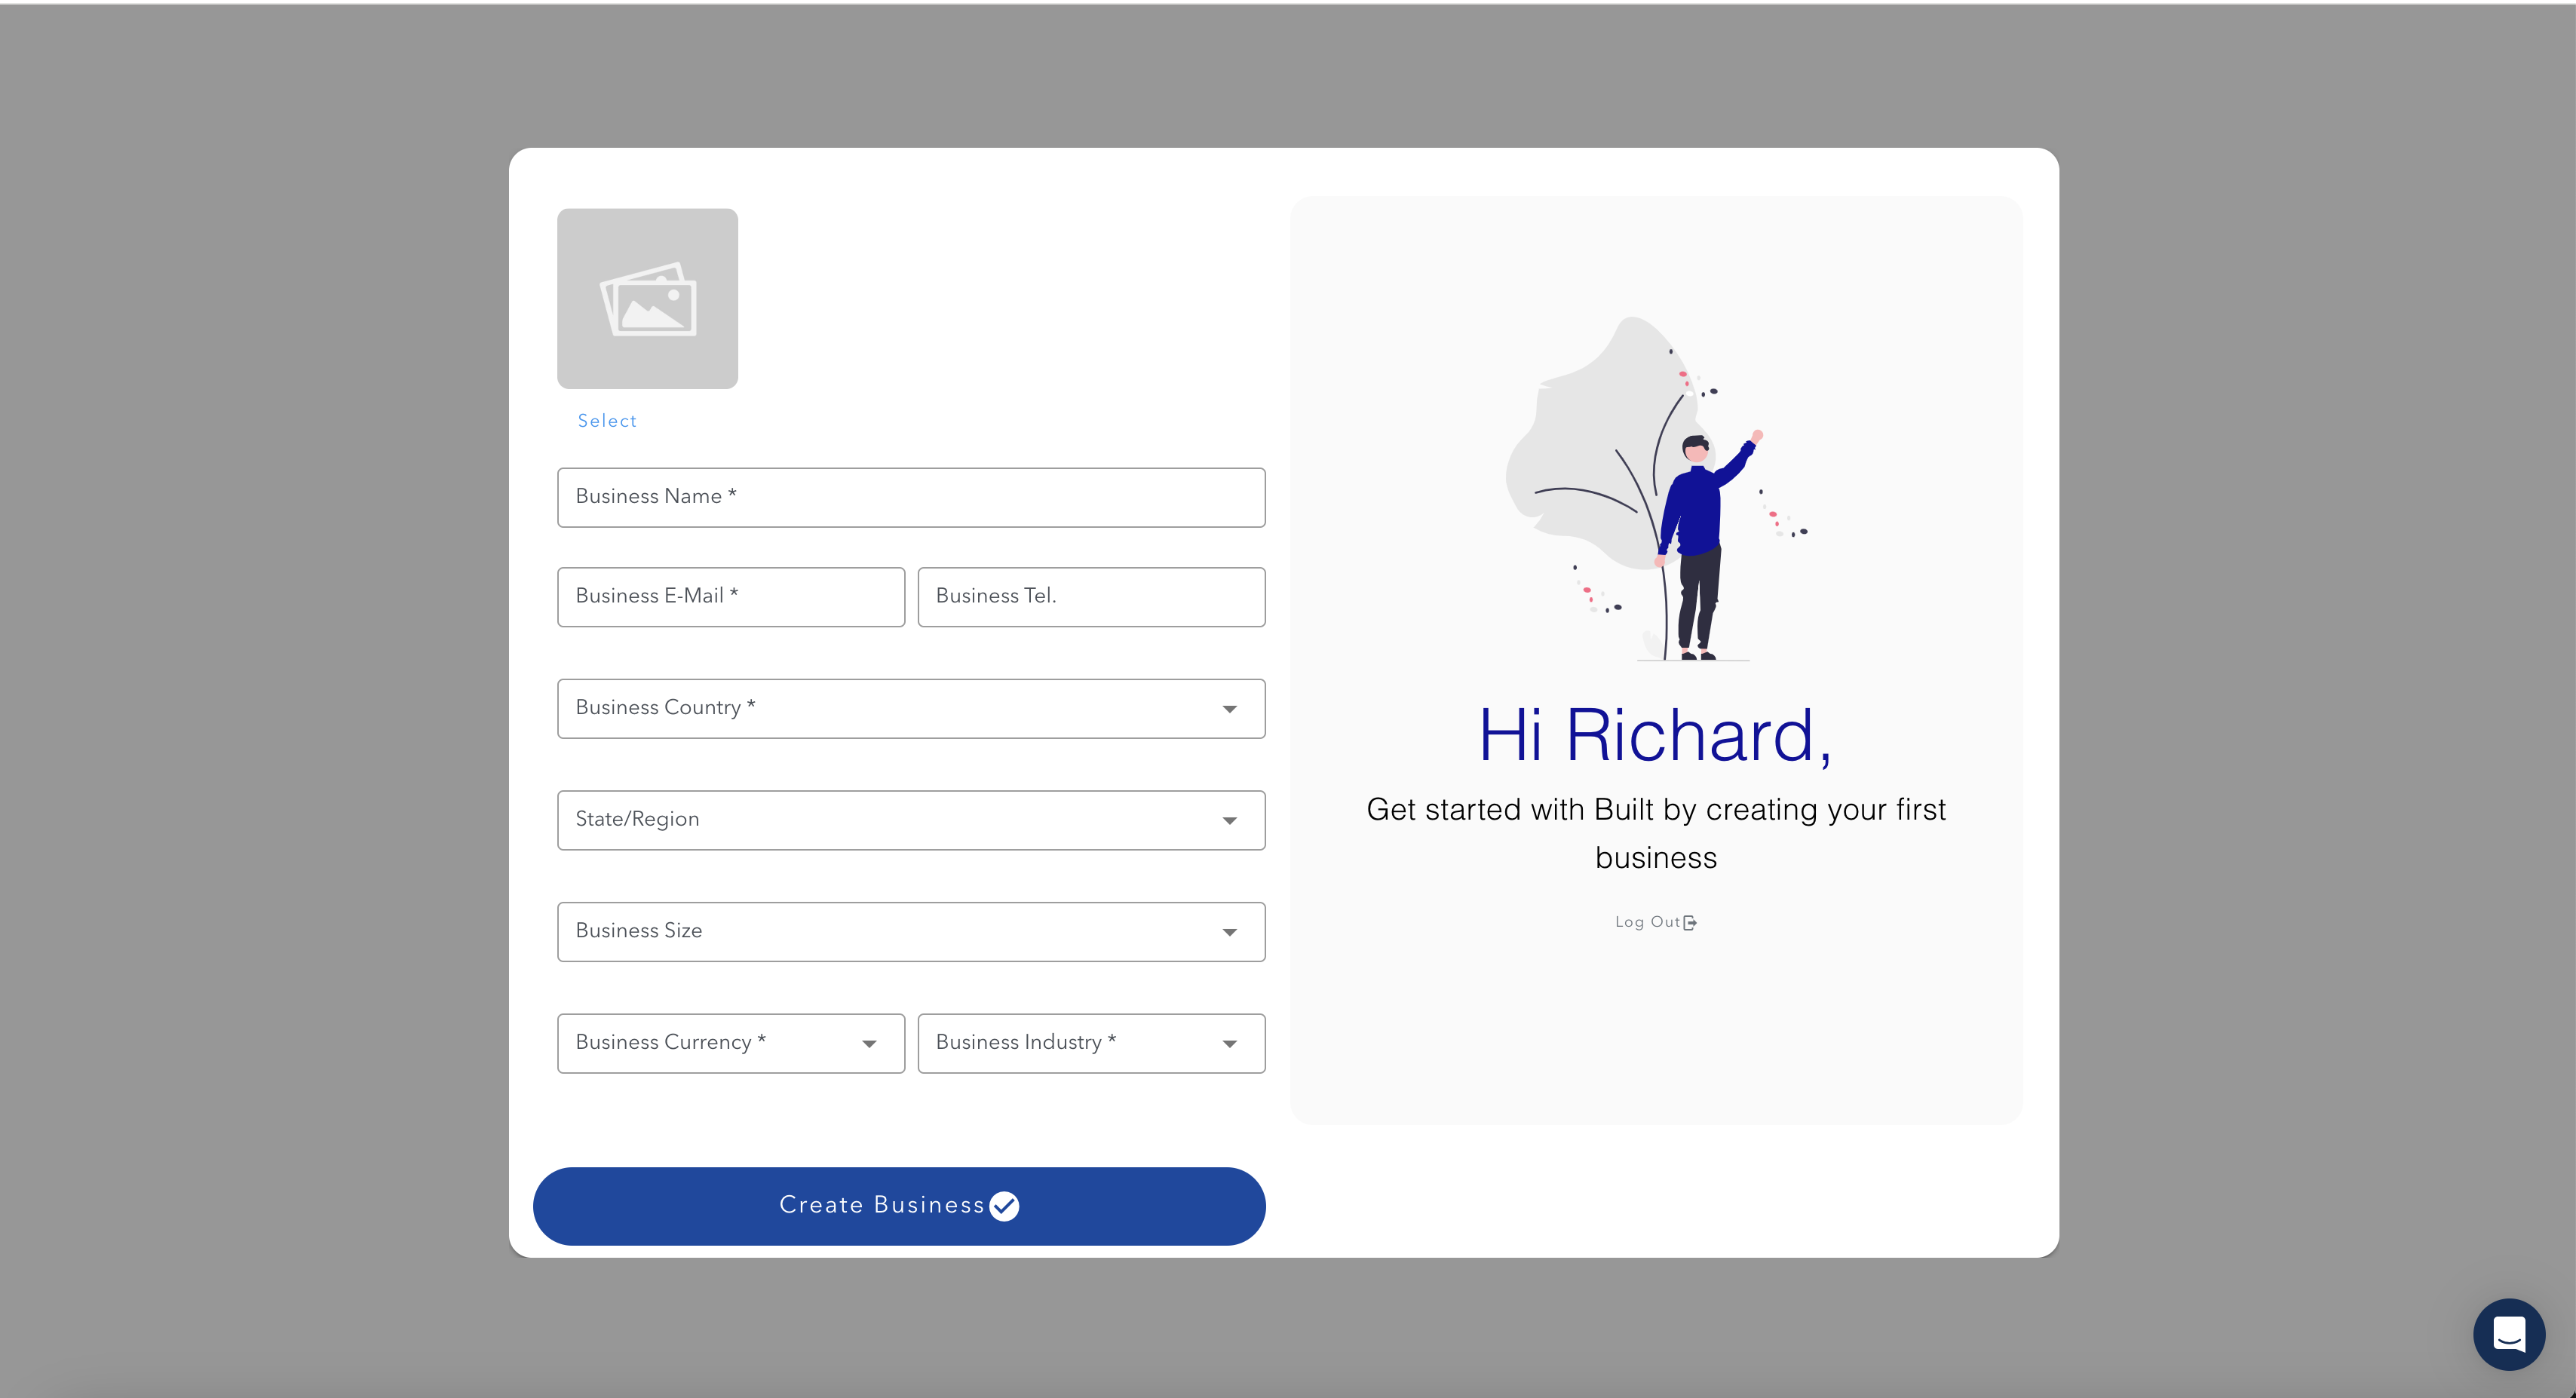Click the Select logo link

[x=606, y=421]
